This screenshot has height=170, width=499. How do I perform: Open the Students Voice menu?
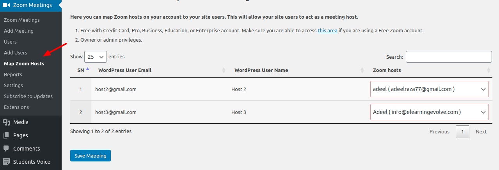tap(31, 162)
